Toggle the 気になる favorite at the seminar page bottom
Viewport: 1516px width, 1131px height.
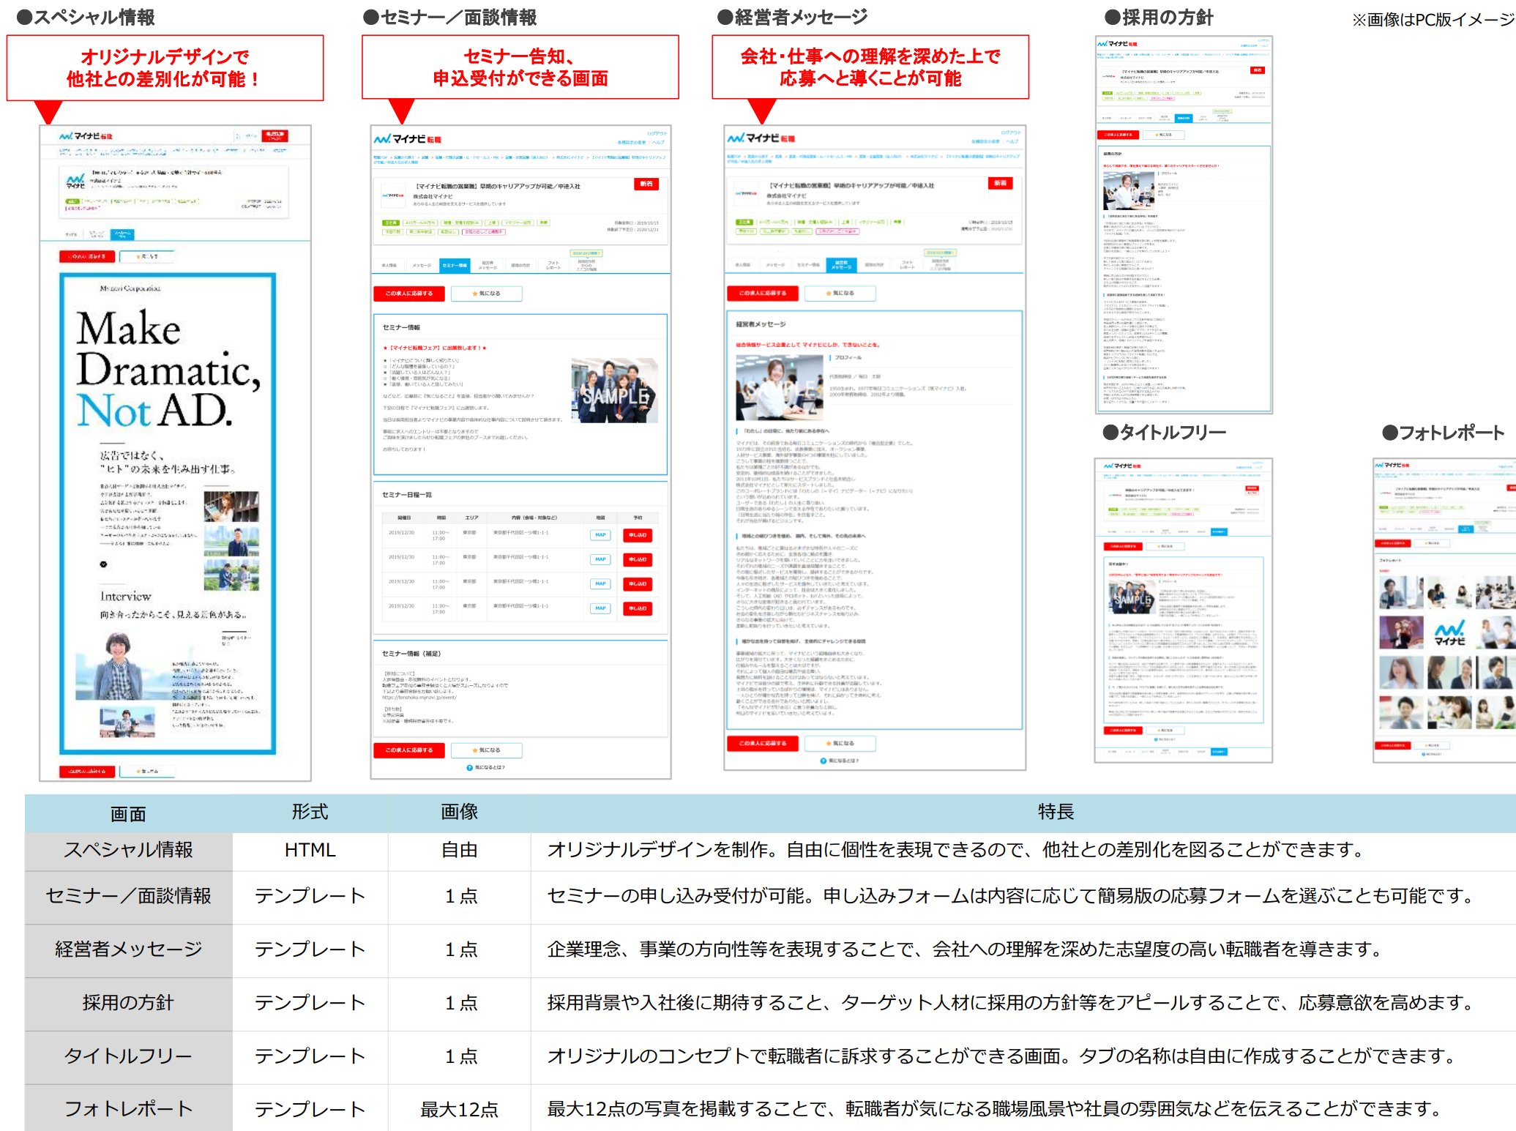point(486,750)
